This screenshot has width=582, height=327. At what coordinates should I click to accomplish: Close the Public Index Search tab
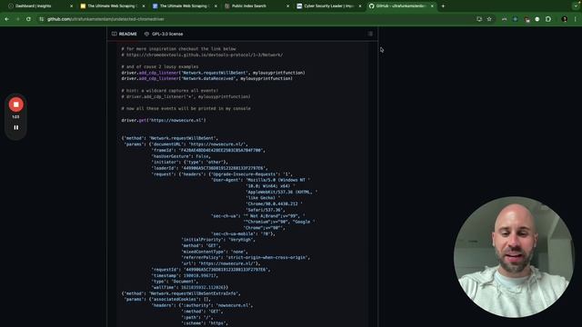pos(287,6)
